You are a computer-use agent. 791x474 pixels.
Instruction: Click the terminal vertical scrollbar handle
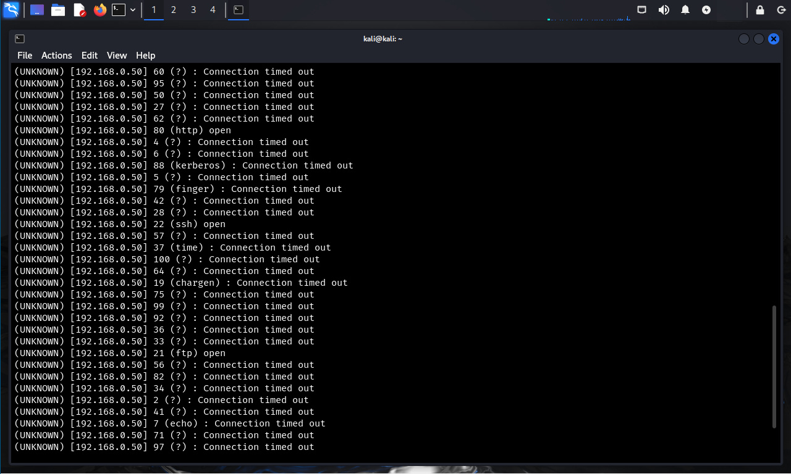coord(774,367)
